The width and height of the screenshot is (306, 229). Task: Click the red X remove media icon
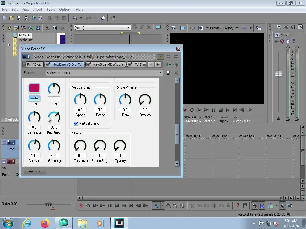pos(47,28)
